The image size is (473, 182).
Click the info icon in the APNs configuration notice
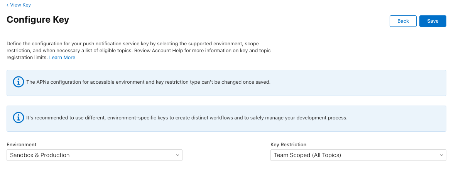click(19, 82)
